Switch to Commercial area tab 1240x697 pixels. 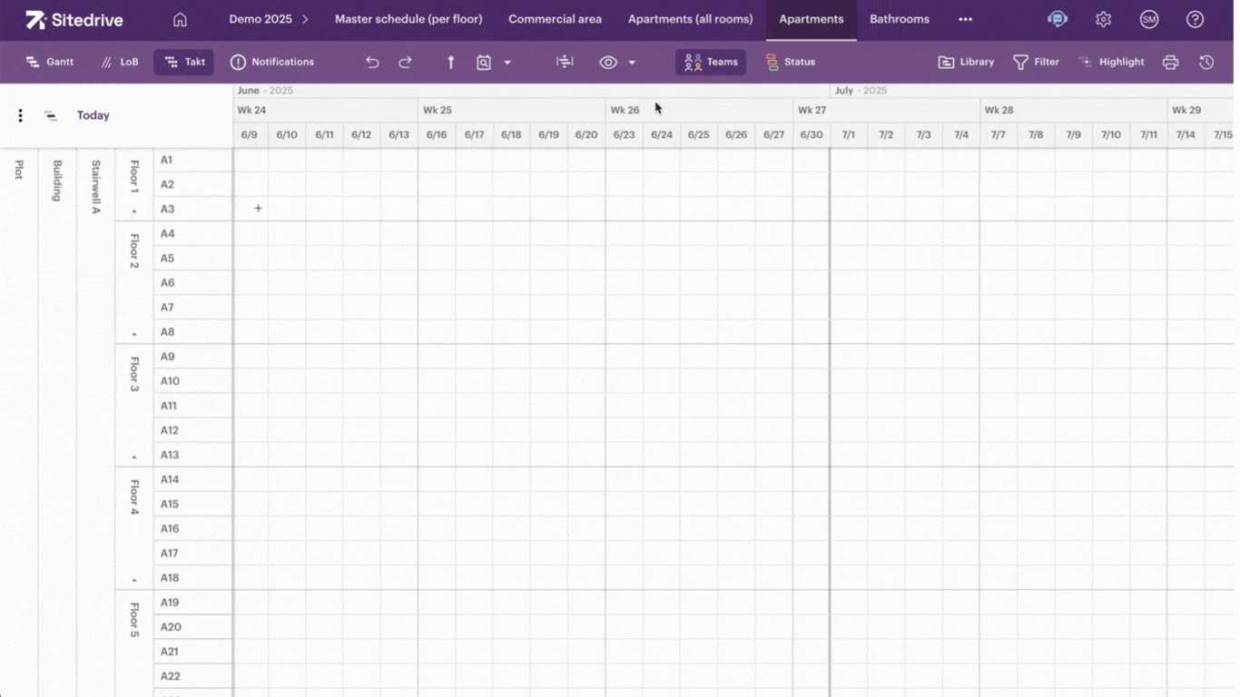coord(555,19)
